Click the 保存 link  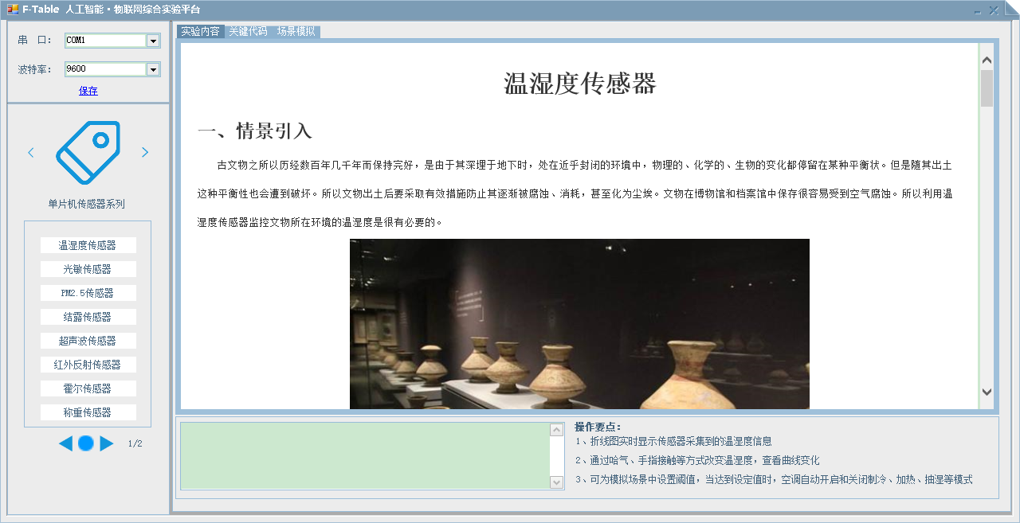[88, 91]
